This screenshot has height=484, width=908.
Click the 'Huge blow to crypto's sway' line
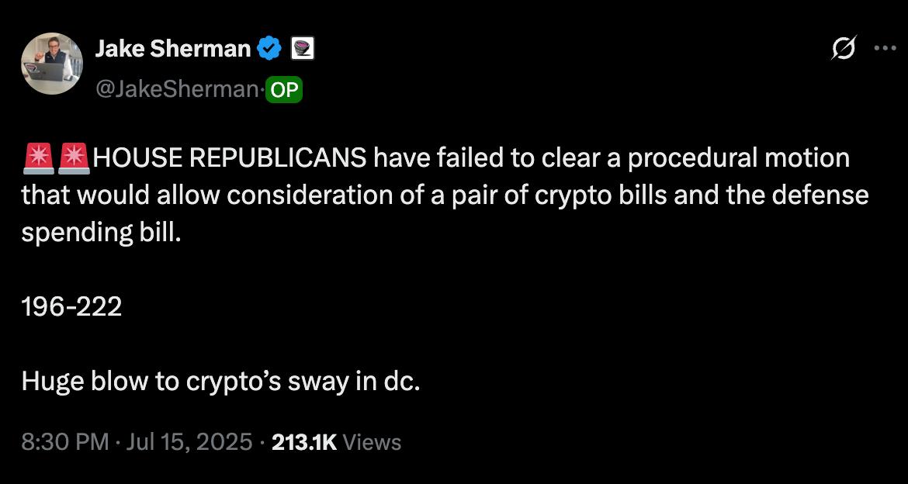click(x=220, y=382)
